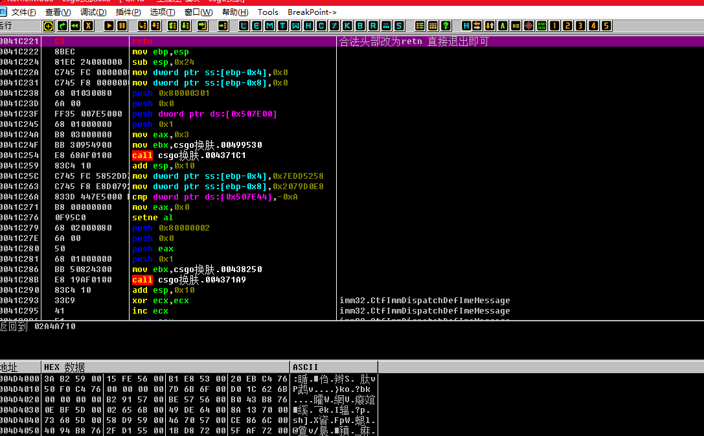Click the yellow open-file plus toolbar icon
The width and height of the screenshot is (704, 436).
coord(48,26)
